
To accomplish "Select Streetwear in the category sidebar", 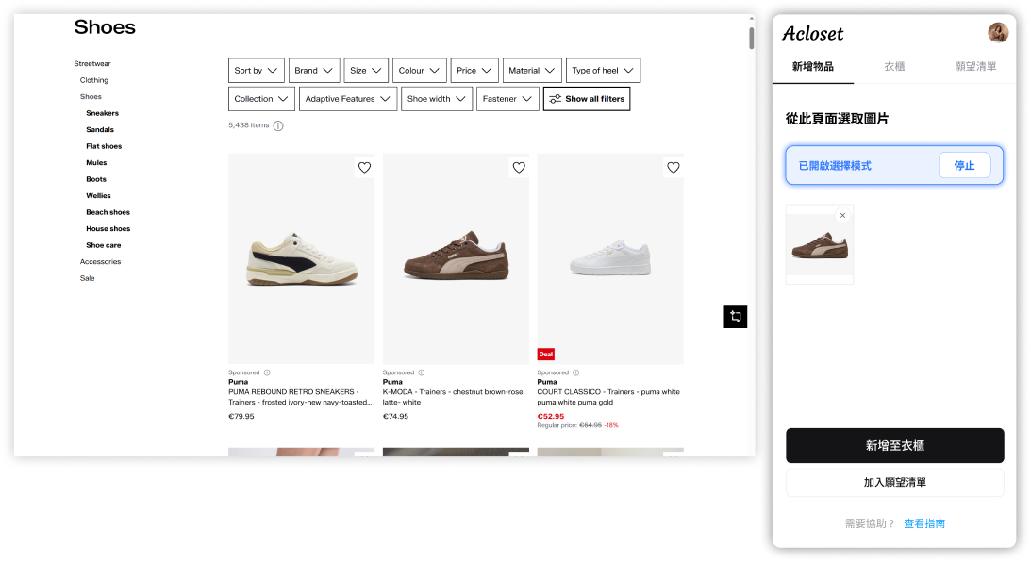I will (x=92, y=64).
